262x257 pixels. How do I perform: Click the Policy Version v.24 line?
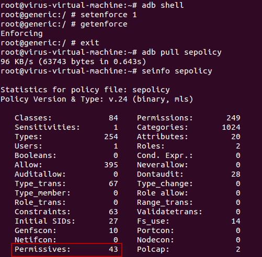click(x=97, y=99)
